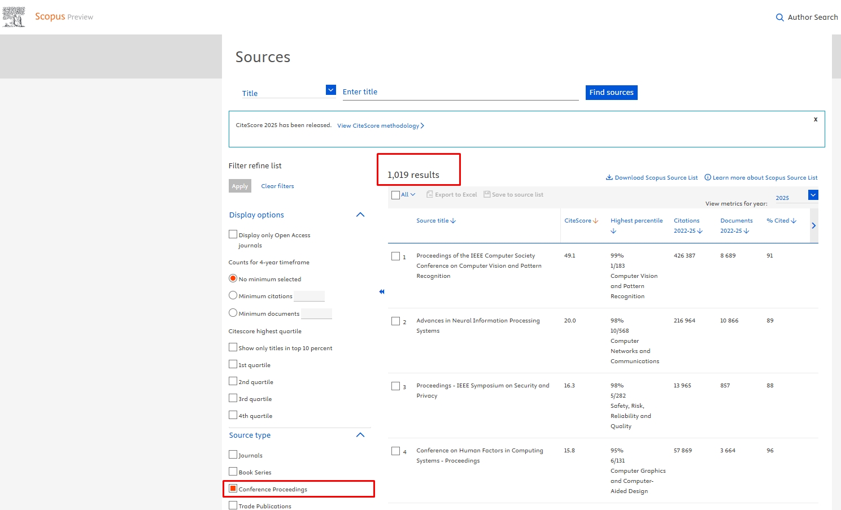
Task: Click the greyed Apply filter button
Action: click(240, 186)
